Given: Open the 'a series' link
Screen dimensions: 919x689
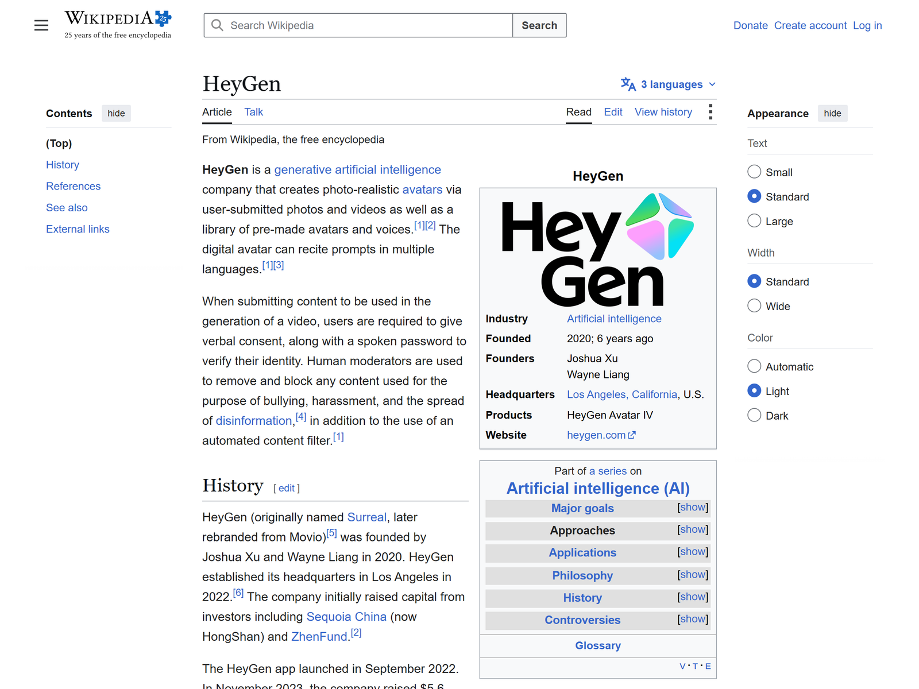Looking at the screenshot, I should (608, 471).
